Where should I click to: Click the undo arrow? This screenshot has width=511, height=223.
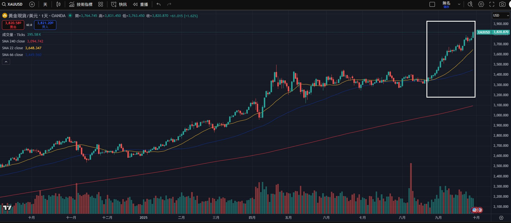(x=158, y=4)
